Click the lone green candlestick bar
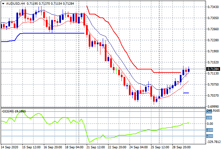Viewport: 221px width, 151px height. point(116,70)
